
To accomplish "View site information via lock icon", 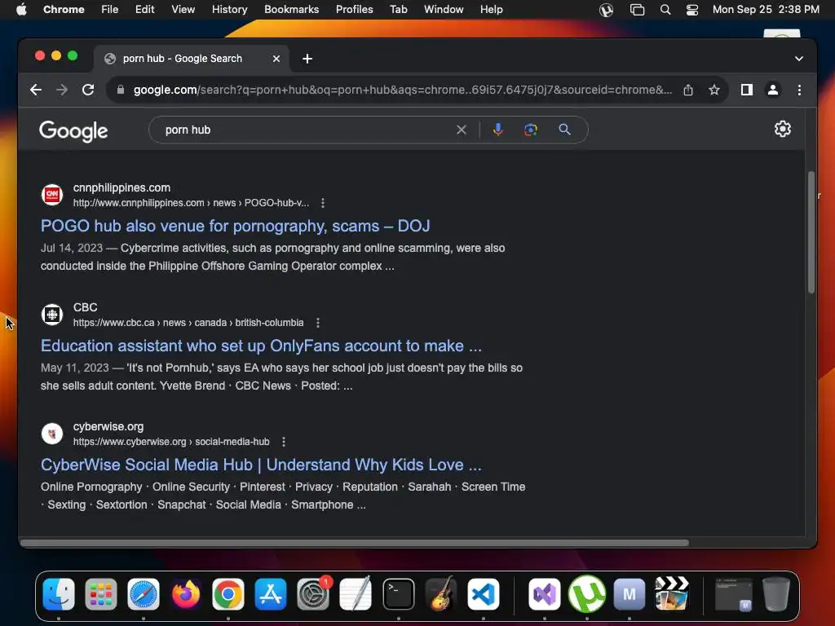I will pyautogui.click(x=121, y=90).
